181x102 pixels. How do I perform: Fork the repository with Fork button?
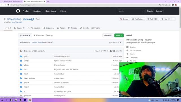pos(152,19)
